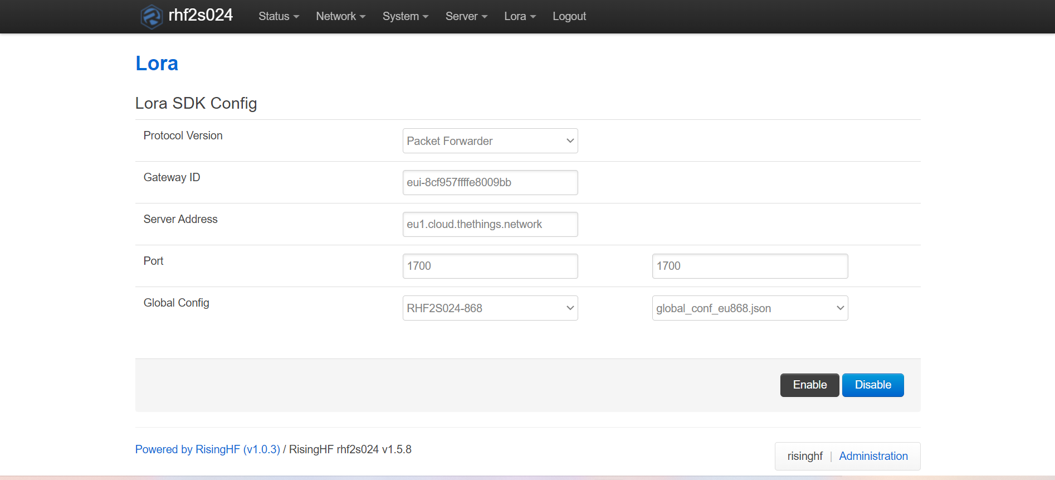The height and width of the screenshot is (480, 1055).
Task: Click the rhf2s024 brand title
Action: (x=201, y=15)
